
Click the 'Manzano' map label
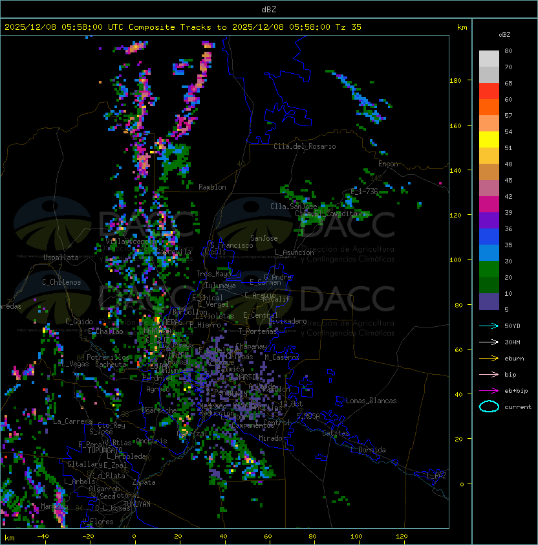coord(54,506)
